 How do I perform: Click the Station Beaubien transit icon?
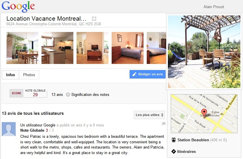point(173,140)
